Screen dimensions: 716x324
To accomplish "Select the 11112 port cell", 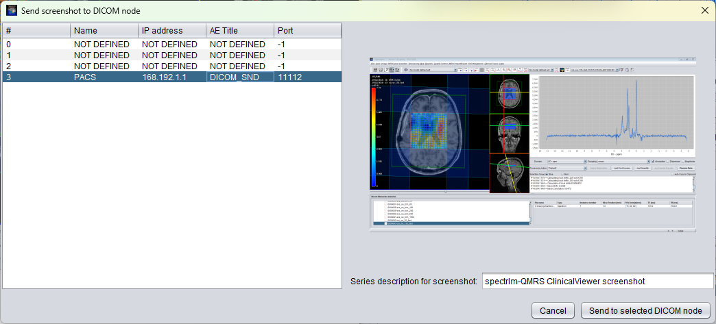I will [307, 77].
